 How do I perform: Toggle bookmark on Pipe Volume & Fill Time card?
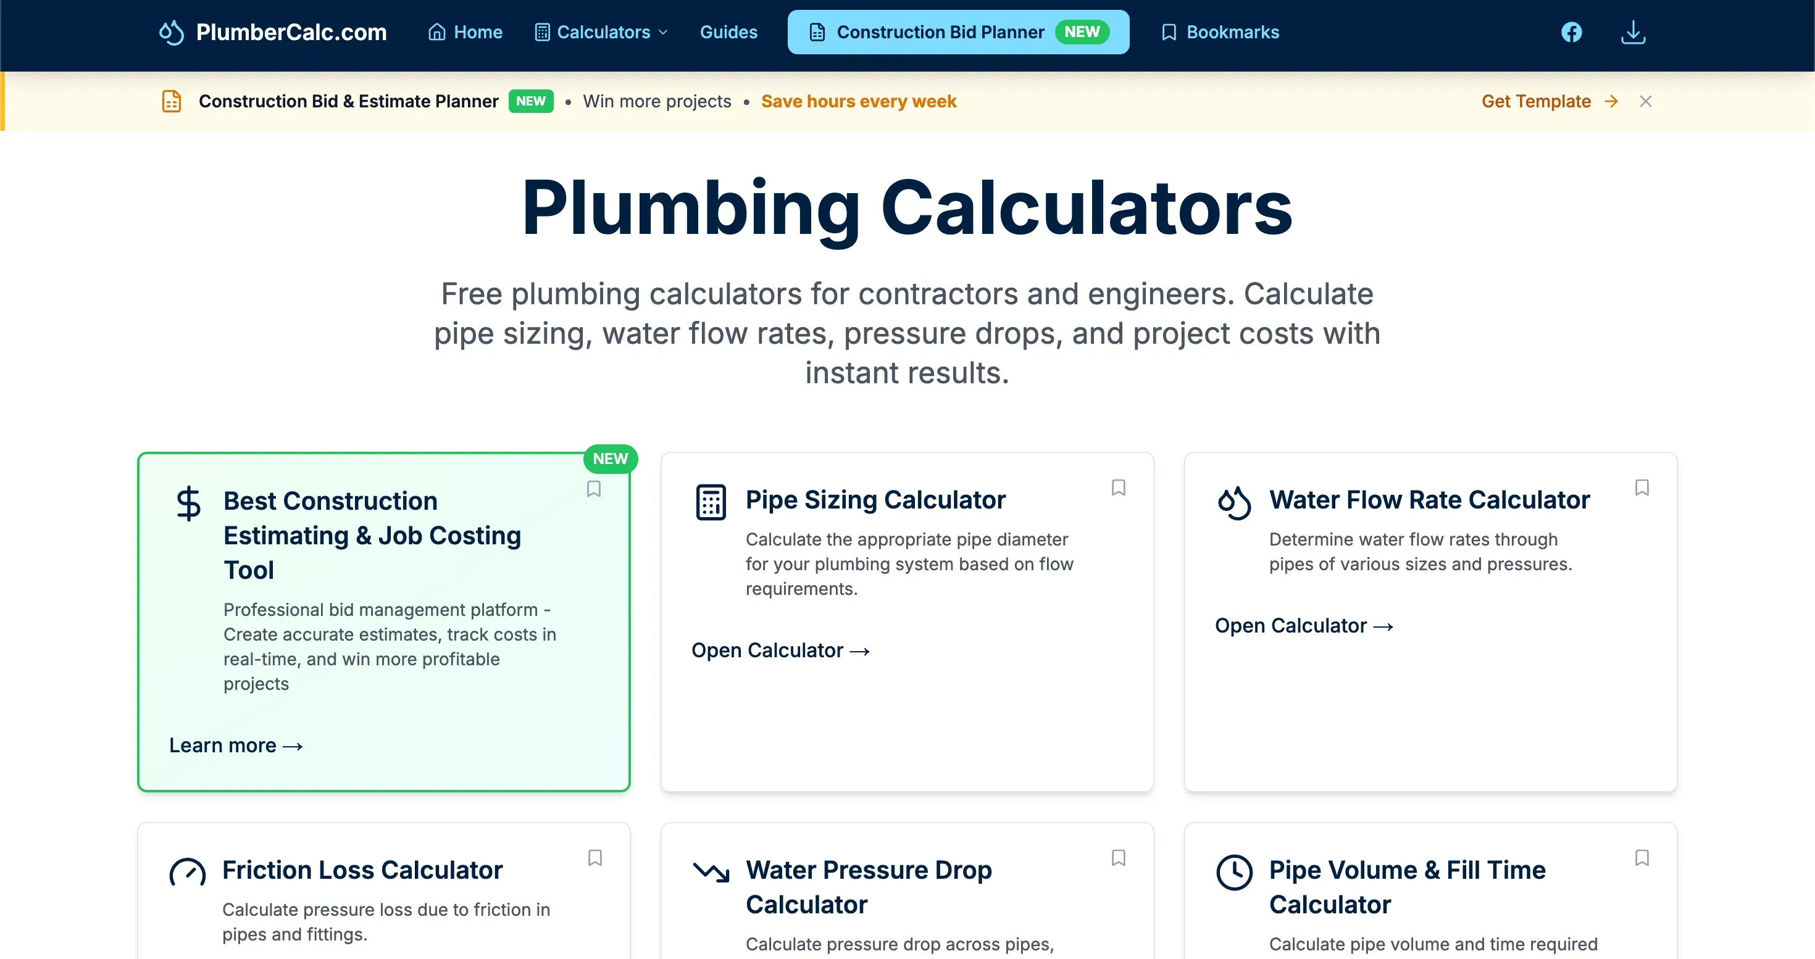coord(1642,858)
